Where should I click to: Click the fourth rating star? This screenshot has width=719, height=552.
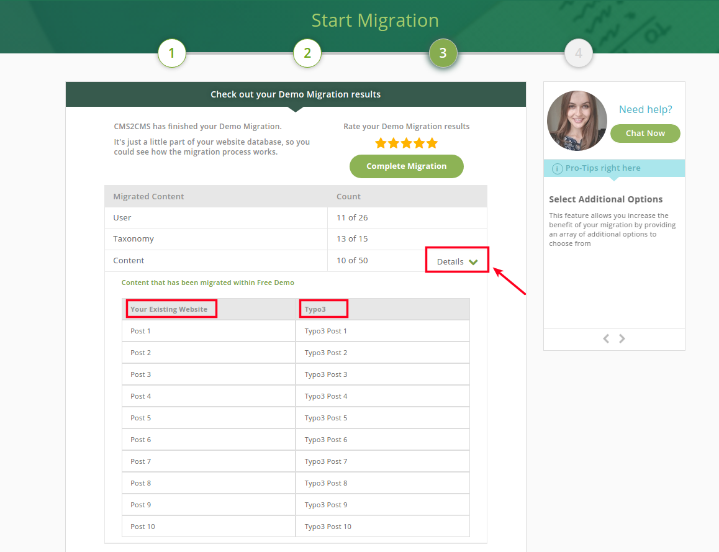[419, 143]
